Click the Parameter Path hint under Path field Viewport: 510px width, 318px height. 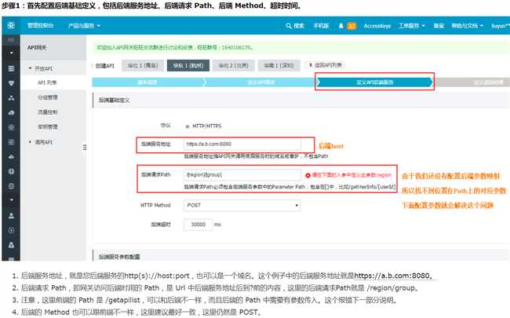[290, 187]
